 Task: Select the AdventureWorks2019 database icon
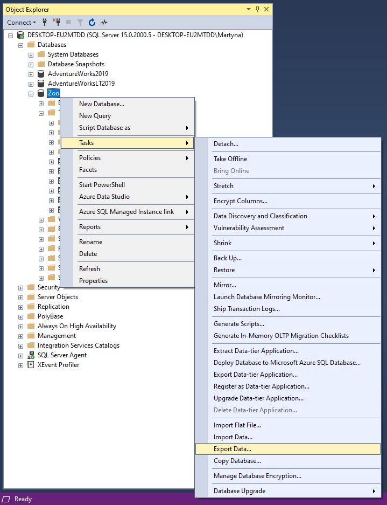[40, 74]
